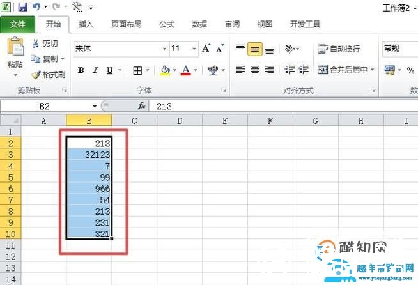Apply the red font color
Viewport: 418px width, 285px height.
[x=186, y=70]
